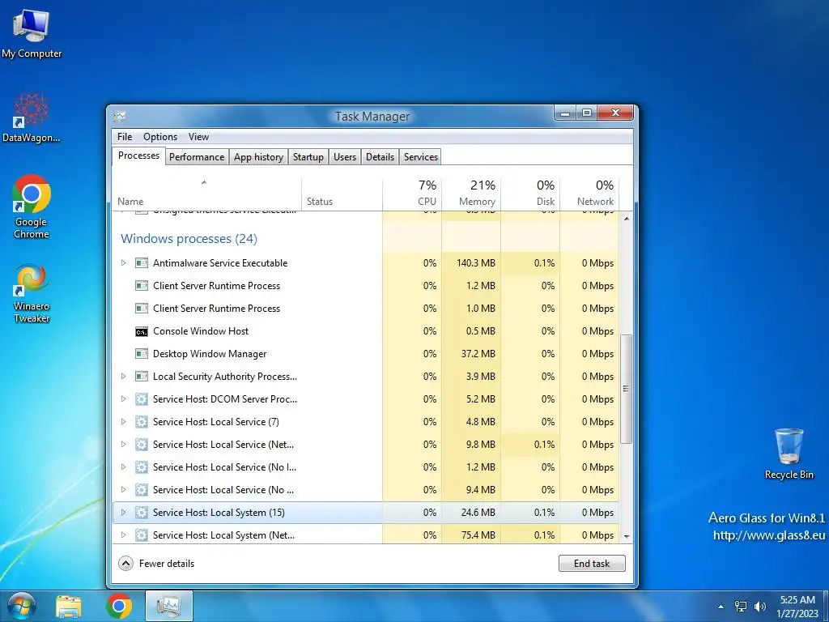Click the Local Security Authority Process icon
Viewport: 829px width, 622px height.
coord(141,377)
